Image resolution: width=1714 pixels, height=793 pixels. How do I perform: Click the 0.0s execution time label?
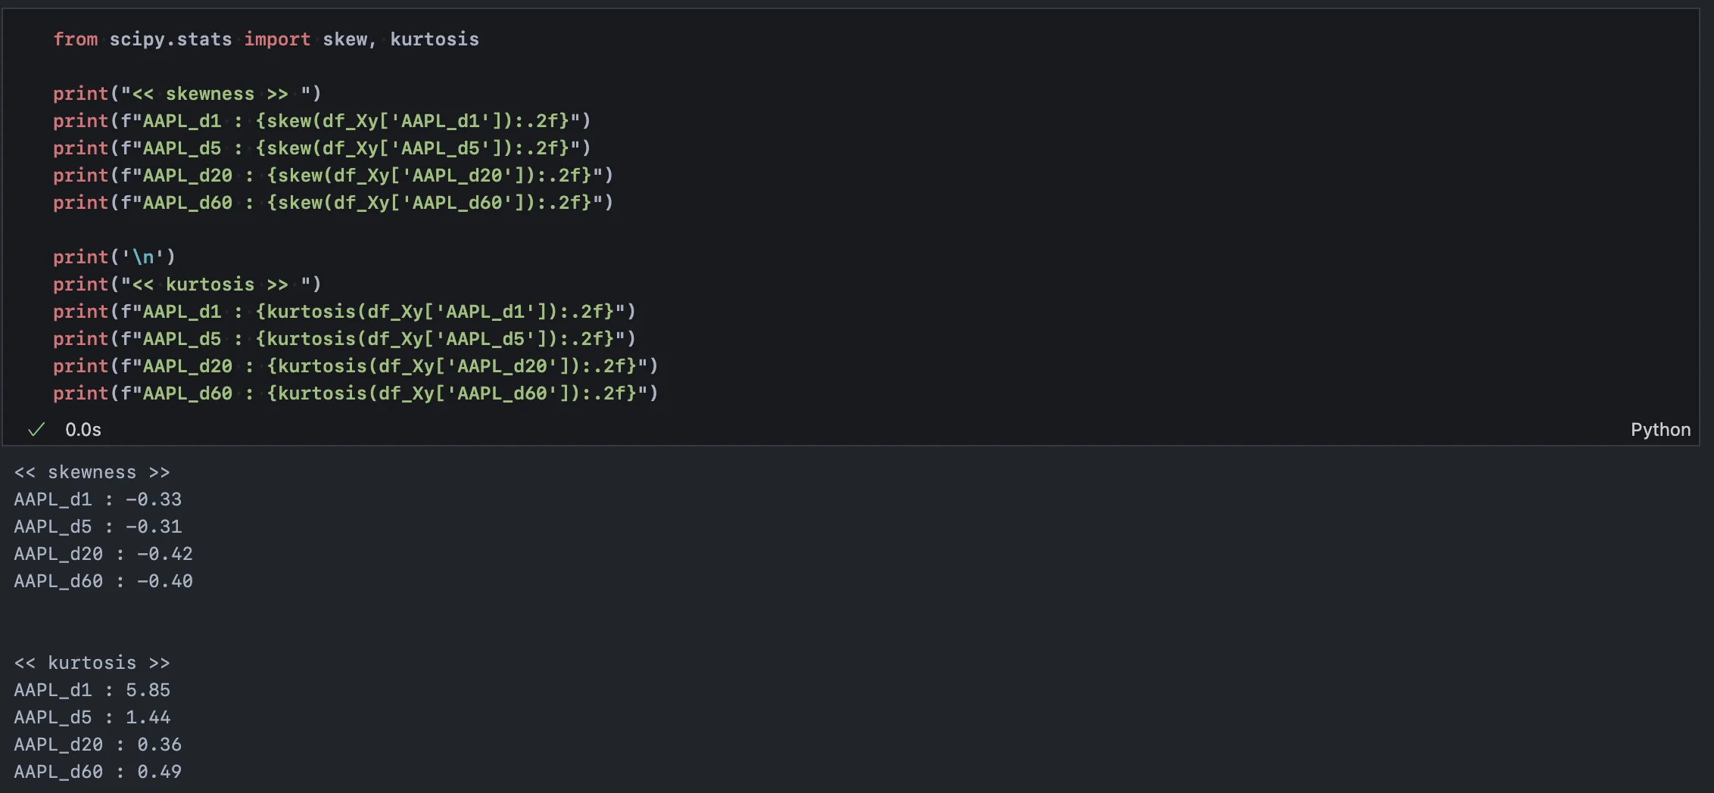point(83,430)
